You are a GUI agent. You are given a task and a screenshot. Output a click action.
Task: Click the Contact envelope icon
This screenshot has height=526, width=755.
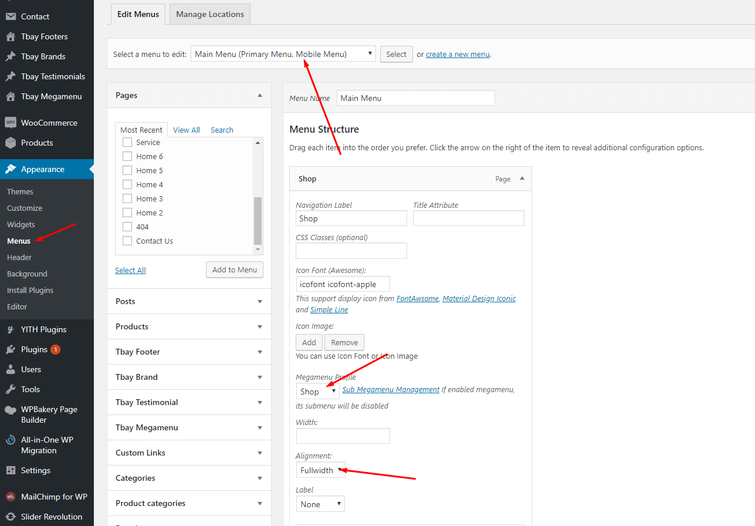pyautogui.click(x=11, y=16)
